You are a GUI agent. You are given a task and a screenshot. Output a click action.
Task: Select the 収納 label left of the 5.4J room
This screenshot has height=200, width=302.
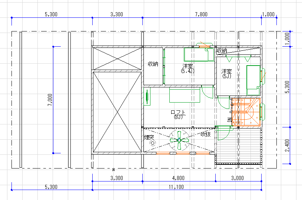[153, 64]
